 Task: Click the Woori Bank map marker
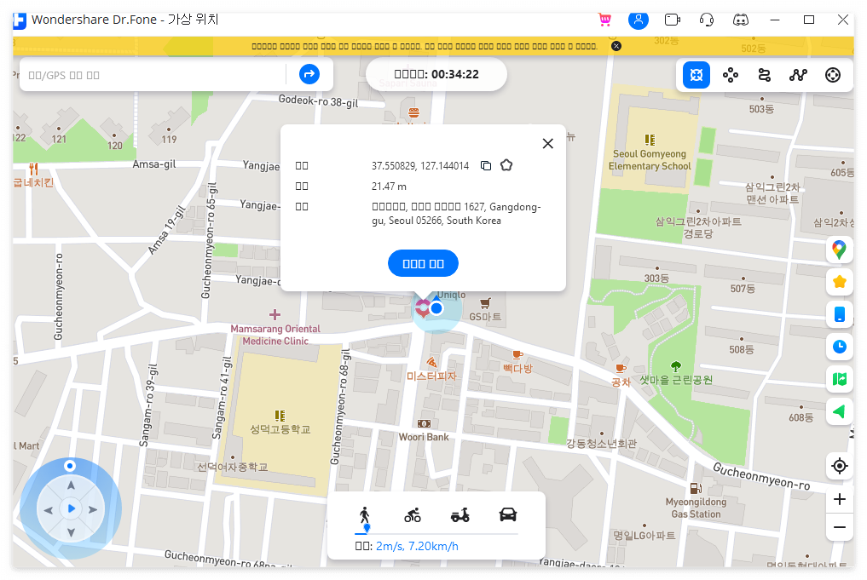424,423
